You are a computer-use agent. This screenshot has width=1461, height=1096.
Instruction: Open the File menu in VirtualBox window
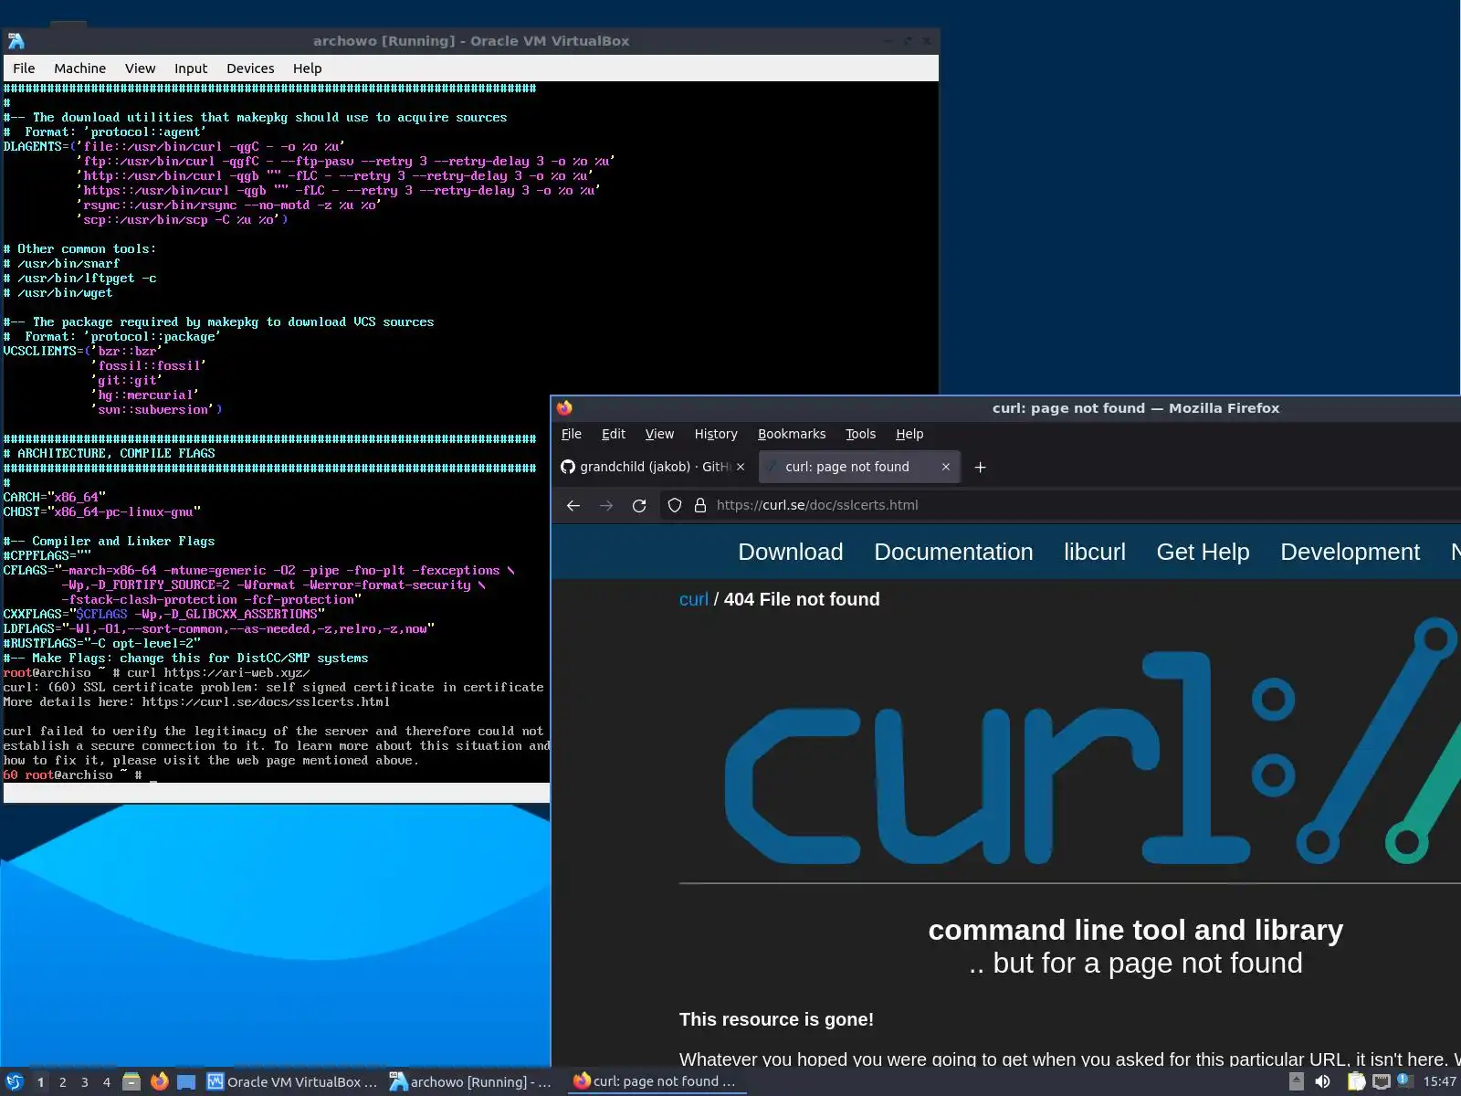click(24, 68)
